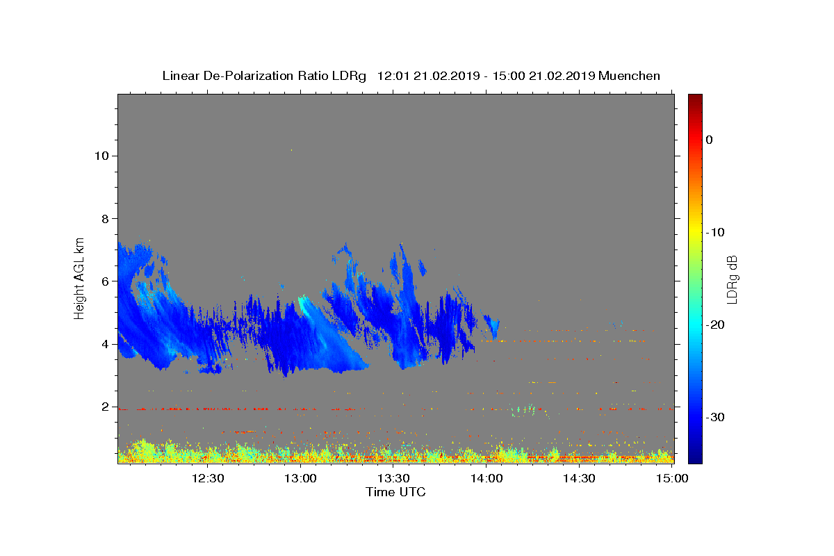The width and height of the screenshot is (834, 556).
Task: Click the yellow band of the colorbar
Action: coord(695,231)
